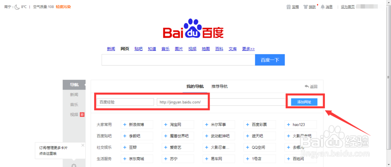Add 李毅吧 with its plus icon

125,136
